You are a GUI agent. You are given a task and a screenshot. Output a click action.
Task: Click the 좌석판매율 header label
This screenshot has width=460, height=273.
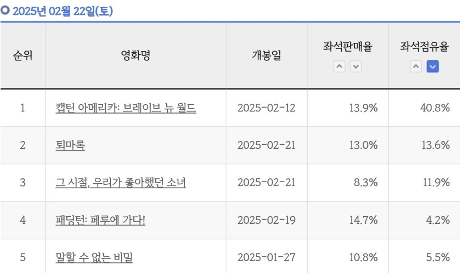[347, 48]
